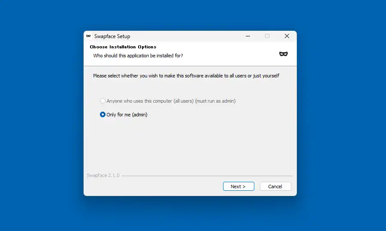Click the Next > button

(238, 187)
